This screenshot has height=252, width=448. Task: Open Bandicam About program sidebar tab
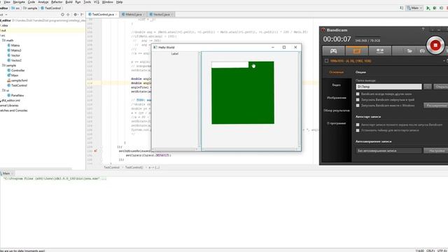pos(336,123)
